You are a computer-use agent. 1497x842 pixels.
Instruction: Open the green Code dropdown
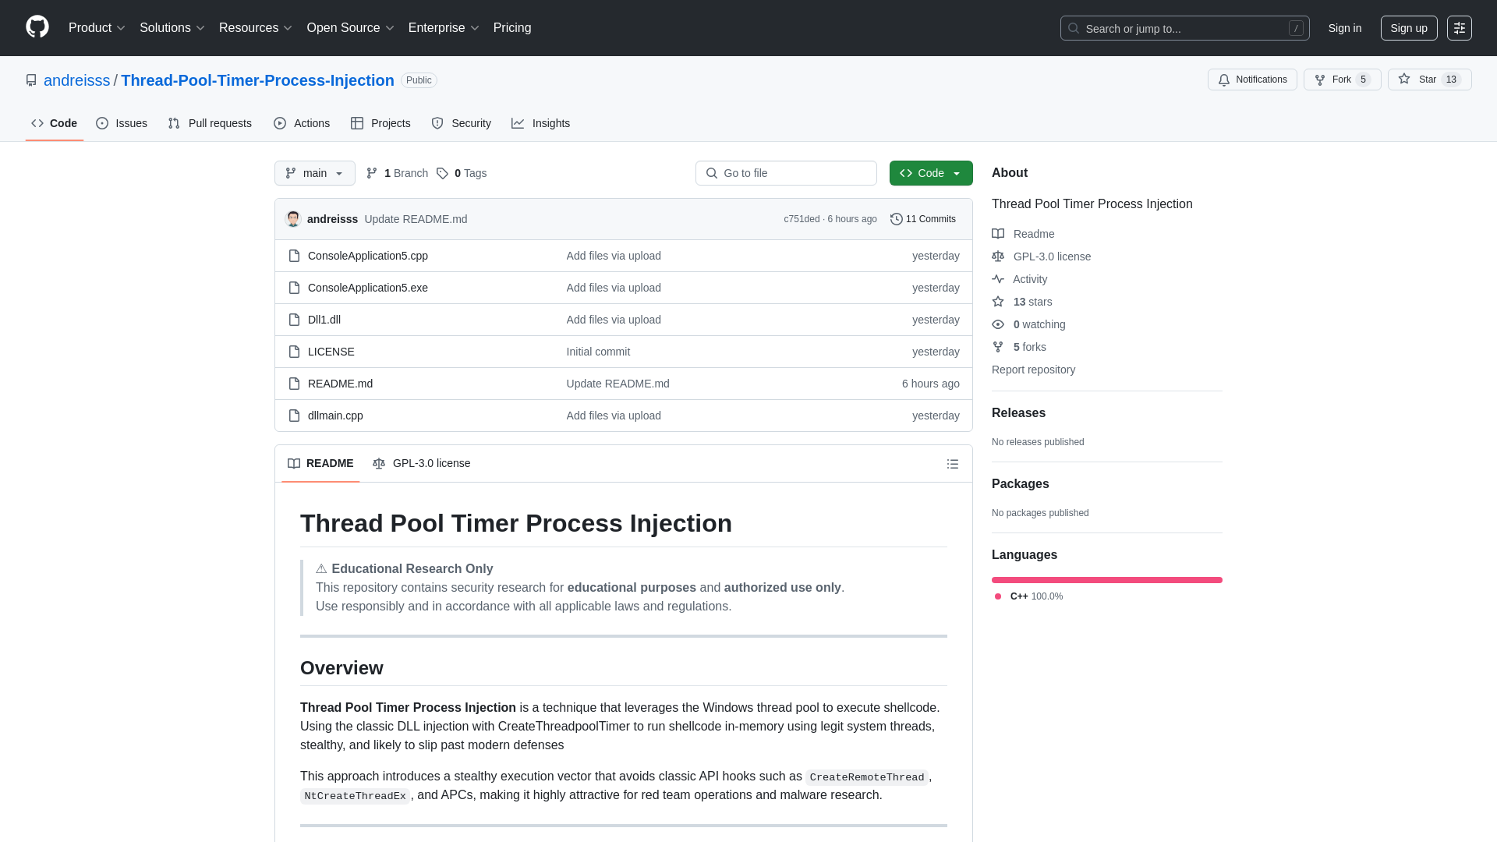click(931, 173)
